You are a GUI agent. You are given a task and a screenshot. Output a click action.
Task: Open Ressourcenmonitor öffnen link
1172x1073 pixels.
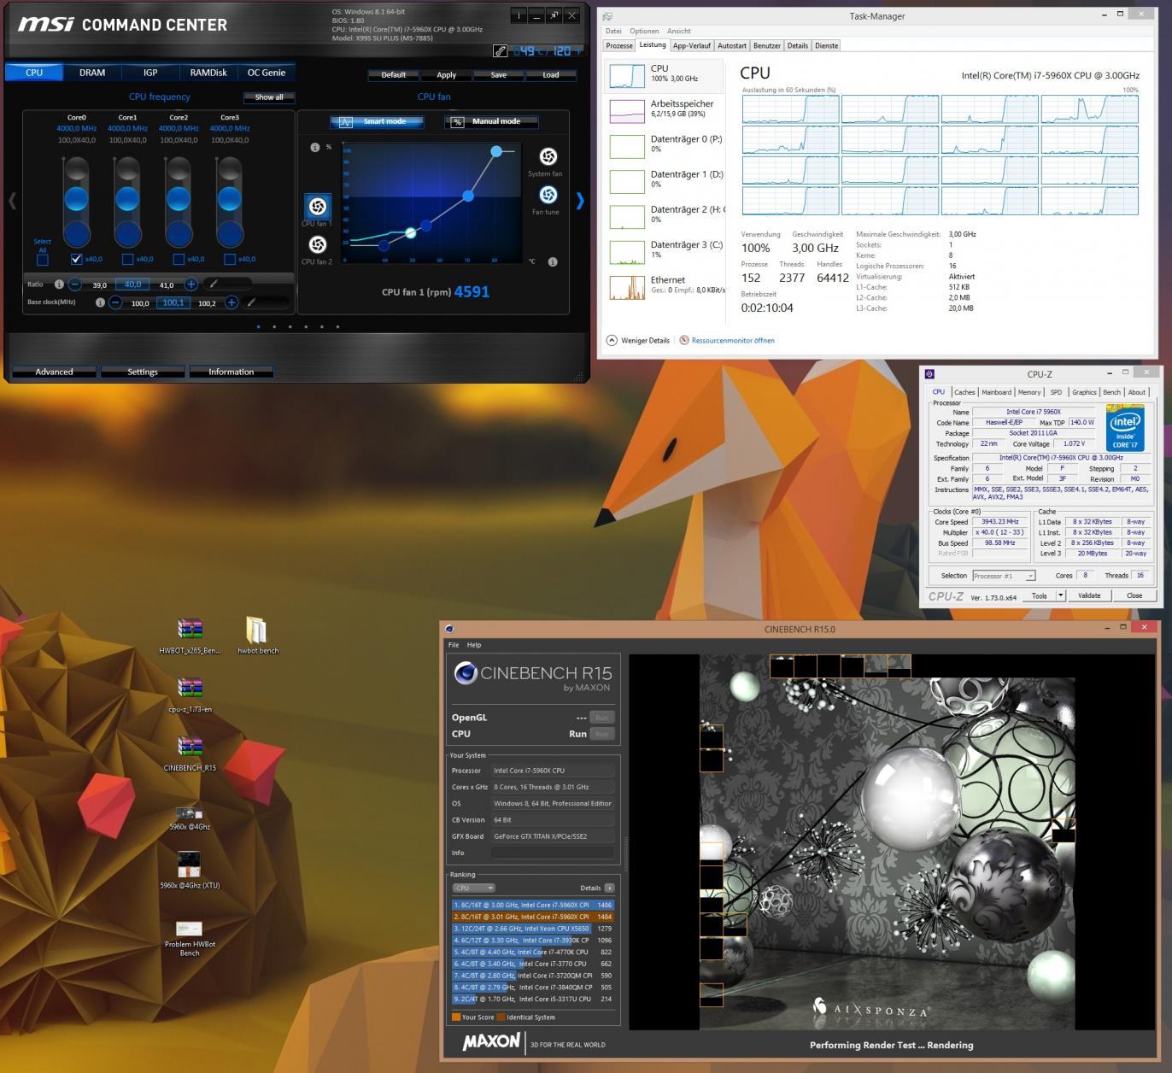tap(726, 340)
